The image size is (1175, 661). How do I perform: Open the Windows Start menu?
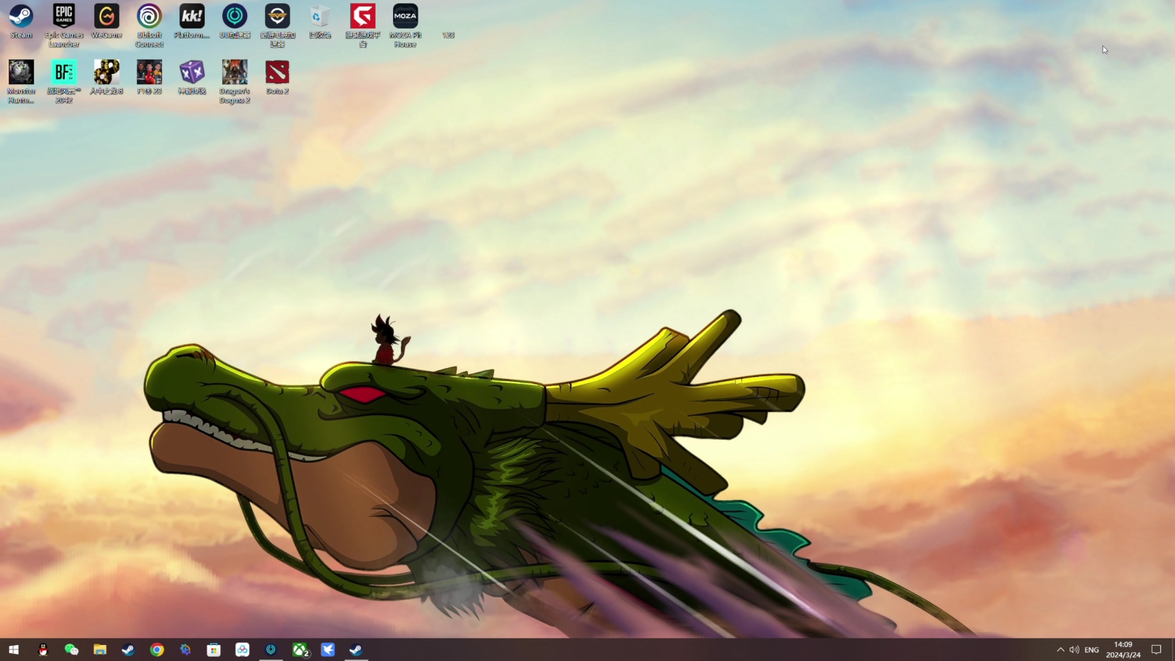(14, 650)
